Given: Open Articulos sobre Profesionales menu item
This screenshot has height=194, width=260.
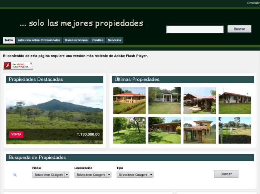Looking at the screenshot, I should 39,40.
